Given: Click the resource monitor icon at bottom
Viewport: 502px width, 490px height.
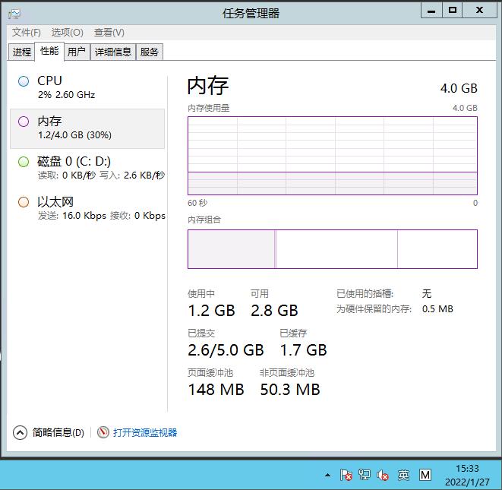Looking at the screenshot, I should (x=103, y=432).
